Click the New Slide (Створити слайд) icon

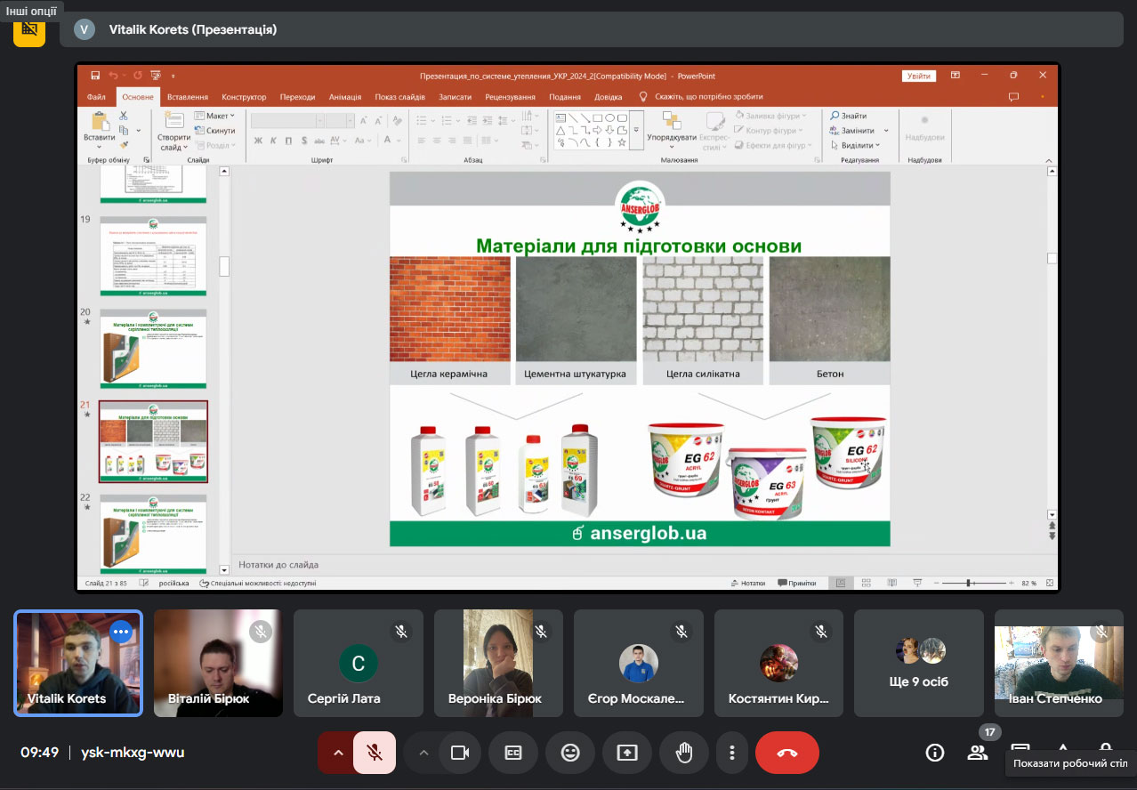coord(173,121)
